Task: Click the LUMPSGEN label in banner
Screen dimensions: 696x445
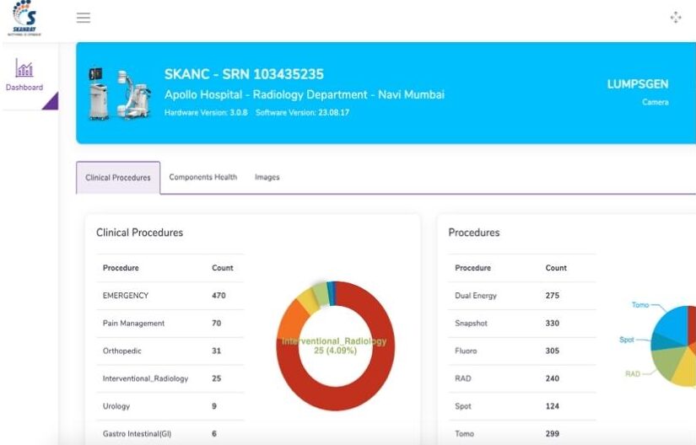Action: tap(638, 84)
